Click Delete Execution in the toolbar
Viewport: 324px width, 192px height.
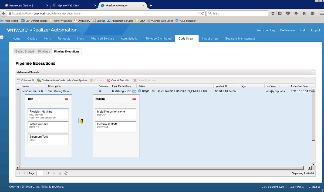144,80
